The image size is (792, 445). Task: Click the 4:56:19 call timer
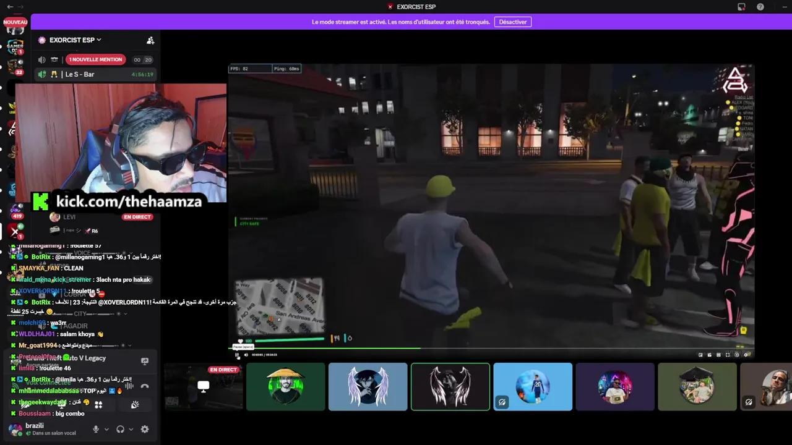pyautogui.click(x=142, y=74)
